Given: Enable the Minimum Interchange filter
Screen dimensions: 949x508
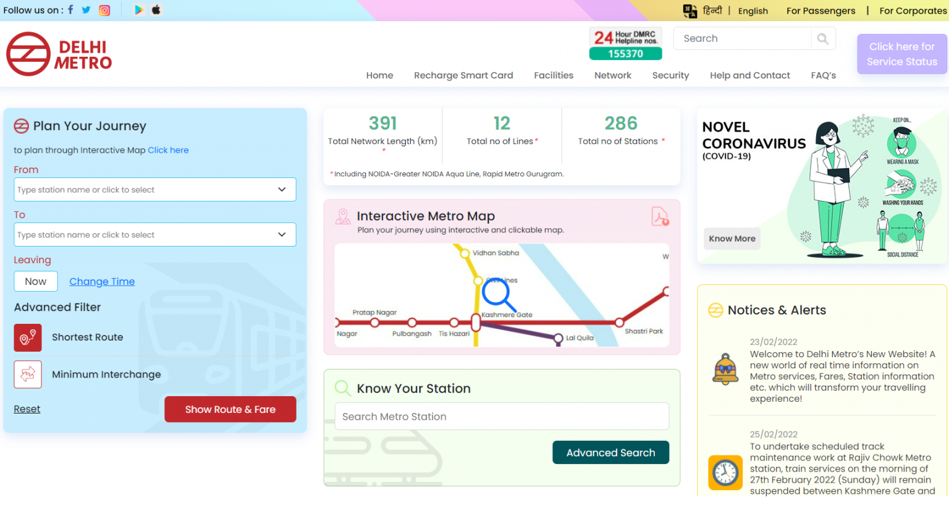Looking at the screenshot, I should tap(28, 374).
